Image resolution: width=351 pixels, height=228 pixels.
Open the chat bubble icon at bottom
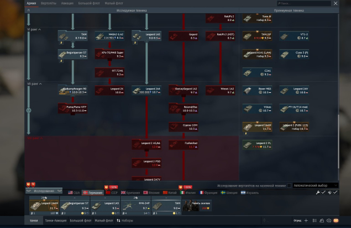pyautogui.click(x=329, y=220)
